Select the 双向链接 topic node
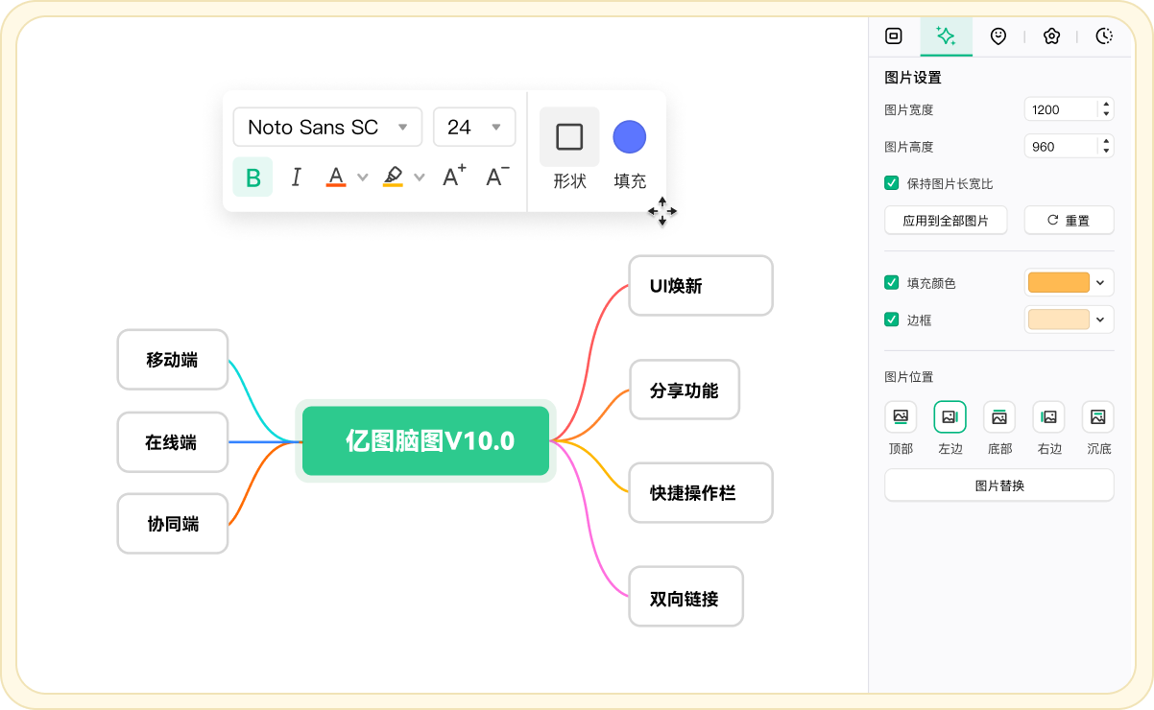Viewport: 1154px width, 710px height. click(686, 597)
